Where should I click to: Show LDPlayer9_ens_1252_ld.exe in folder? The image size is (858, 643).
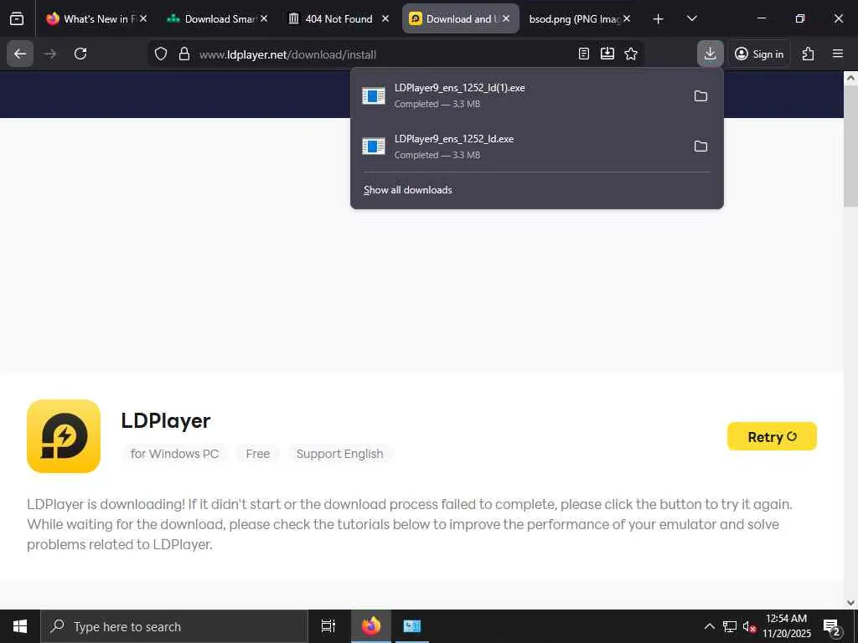click(701, 146)
